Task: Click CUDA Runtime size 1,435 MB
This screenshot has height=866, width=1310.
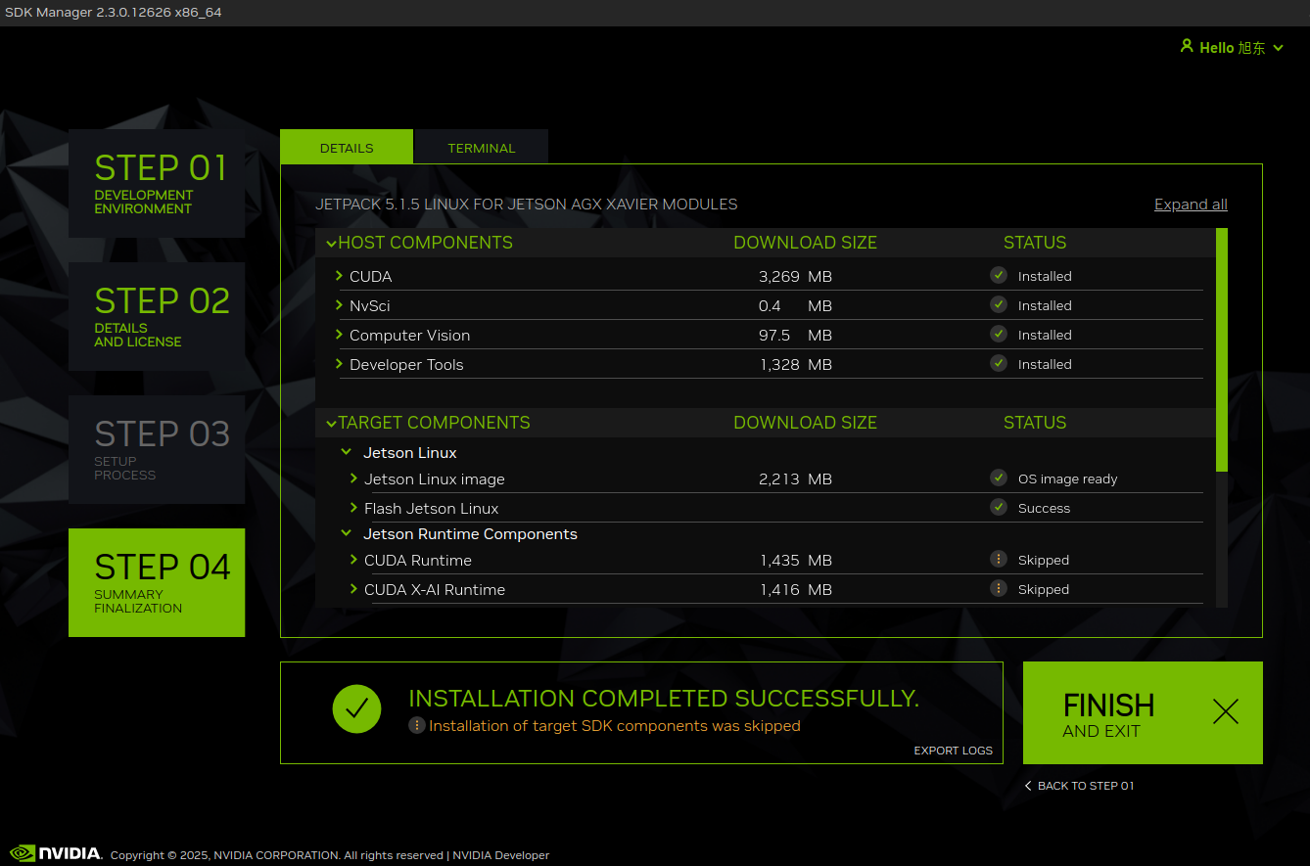Action: pos(795,560)
